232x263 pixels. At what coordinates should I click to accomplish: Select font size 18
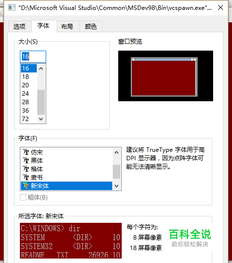(x=29, y=77)
